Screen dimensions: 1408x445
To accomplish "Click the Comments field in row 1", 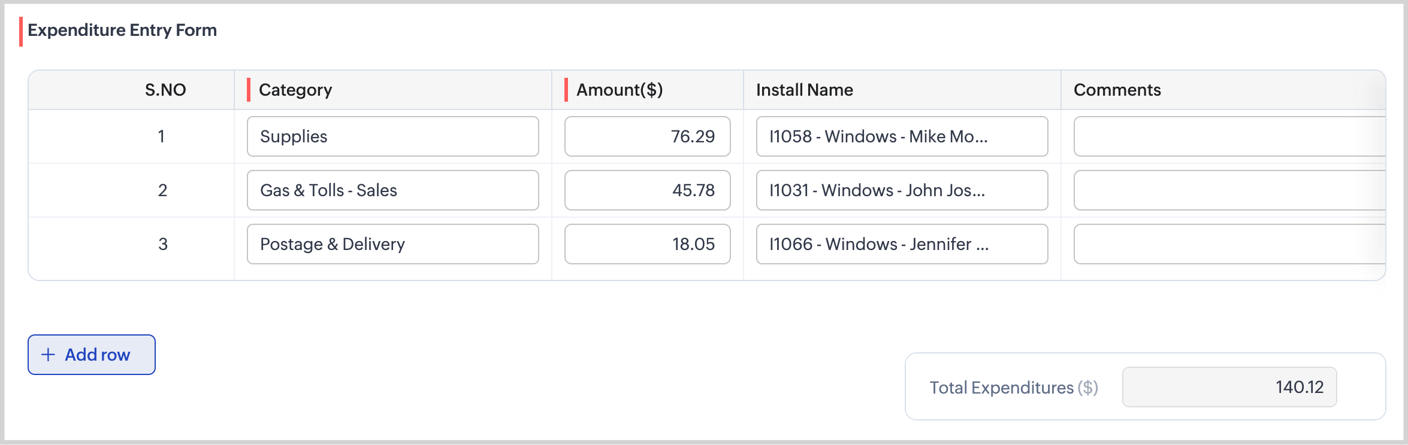I will (x=1228, y=136).
